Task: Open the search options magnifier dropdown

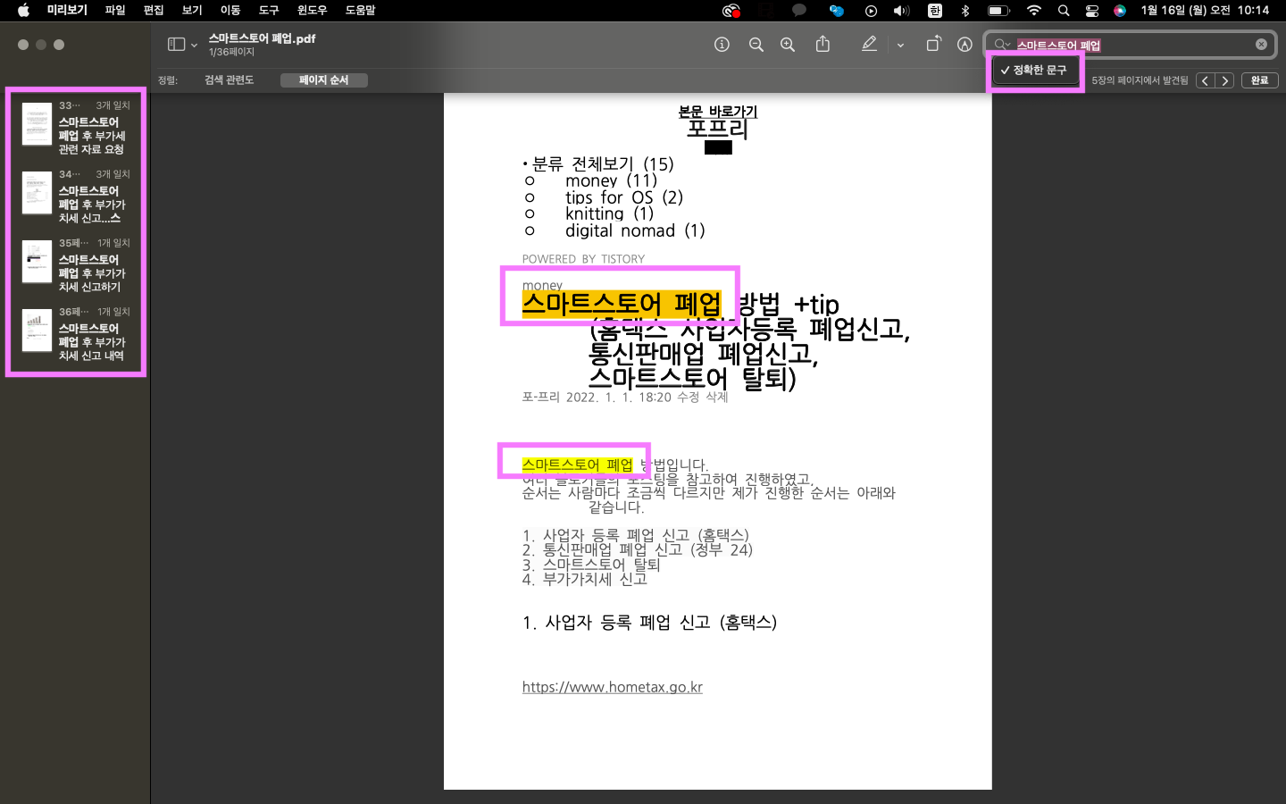Action: 1002,45
